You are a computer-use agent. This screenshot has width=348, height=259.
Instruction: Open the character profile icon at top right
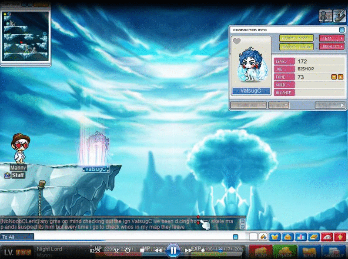coord(325,16)
